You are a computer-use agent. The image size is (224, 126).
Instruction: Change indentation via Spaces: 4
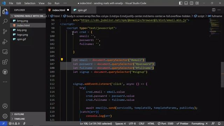120,124
